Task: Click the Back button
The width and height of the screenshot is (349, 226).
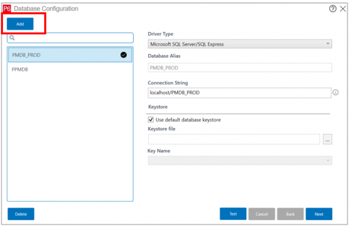Action: (x=290, y=214)
